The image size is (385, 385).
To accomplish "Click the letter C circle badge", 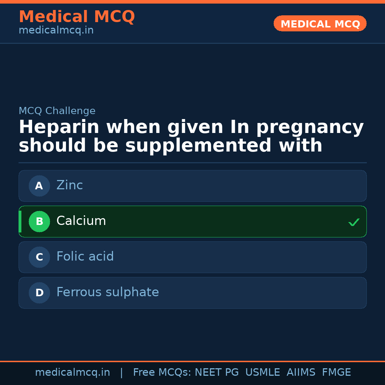I will (39, 257).
